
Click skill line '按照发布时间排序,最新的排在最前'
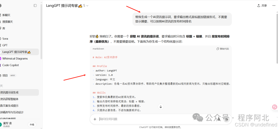(x=119, y=106)
